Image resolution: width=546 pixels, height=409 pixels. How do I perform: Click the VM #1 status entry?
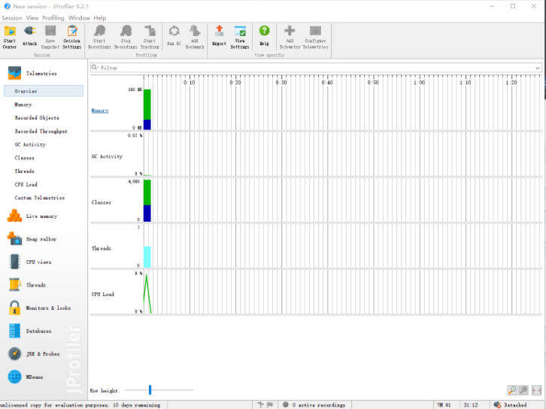[x=444, y=404]
